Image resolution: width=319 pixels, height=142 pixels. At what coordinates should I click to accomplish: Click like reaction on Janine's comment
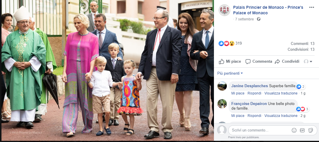pyautogui.click(x=299, y=87)
